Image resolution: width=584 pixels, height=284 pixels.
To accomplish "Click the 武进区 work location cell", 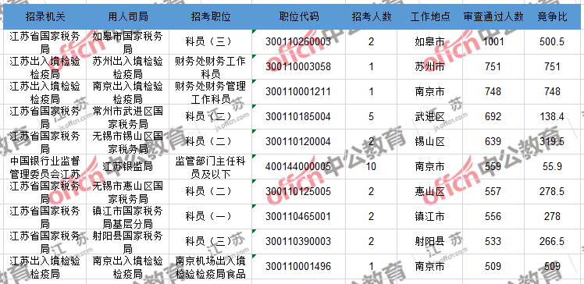I will (x=429, y=116).
